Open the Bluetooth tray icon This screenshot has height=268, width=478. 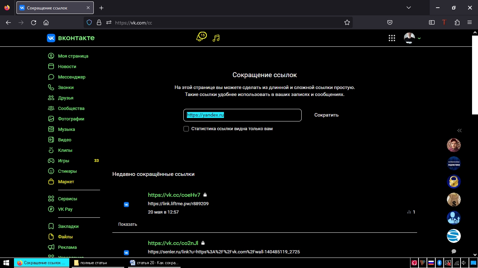440,263
